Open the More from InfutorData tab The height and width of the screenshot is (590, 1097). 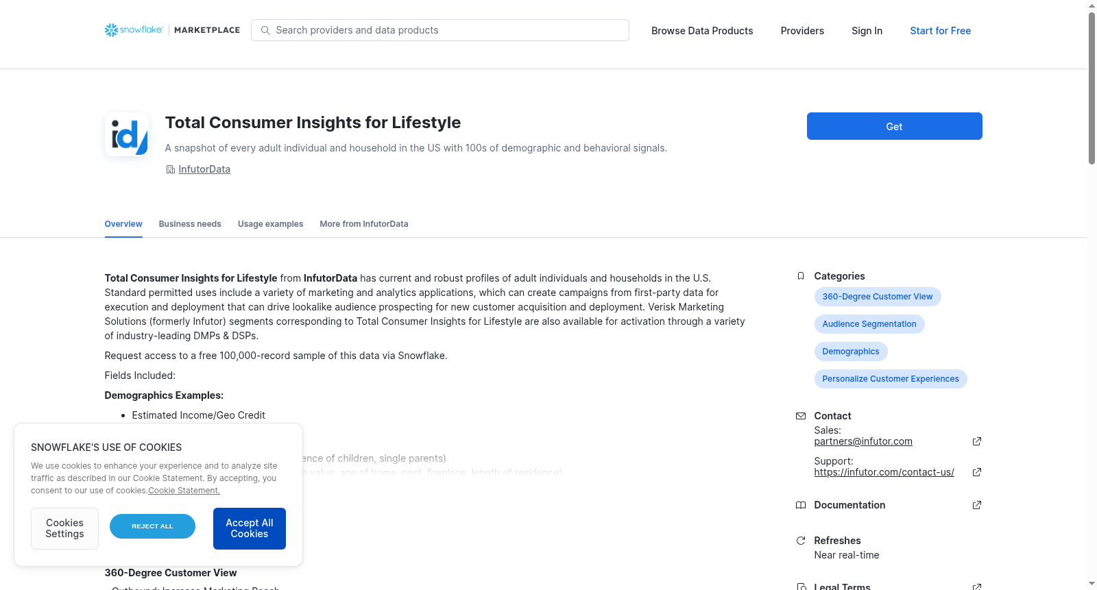point(364,224)
